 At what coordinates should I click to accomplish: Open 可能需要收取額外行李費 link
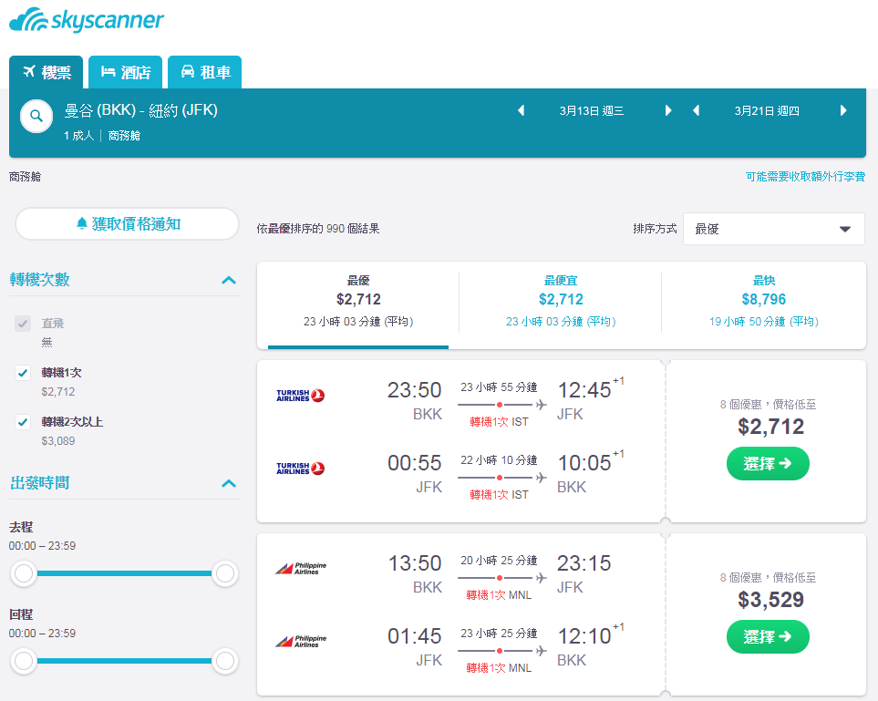pos(805,176)
